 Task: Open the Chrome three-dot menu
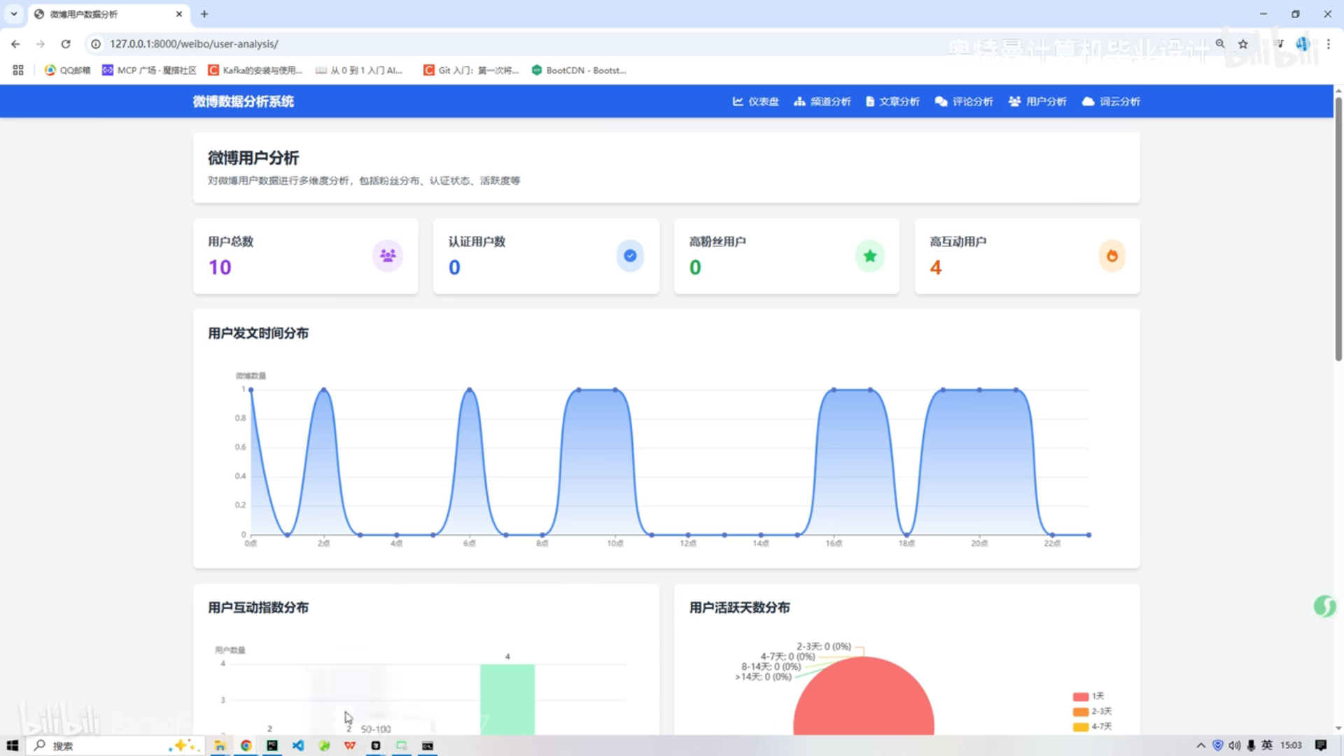[x=1329, y=43]
